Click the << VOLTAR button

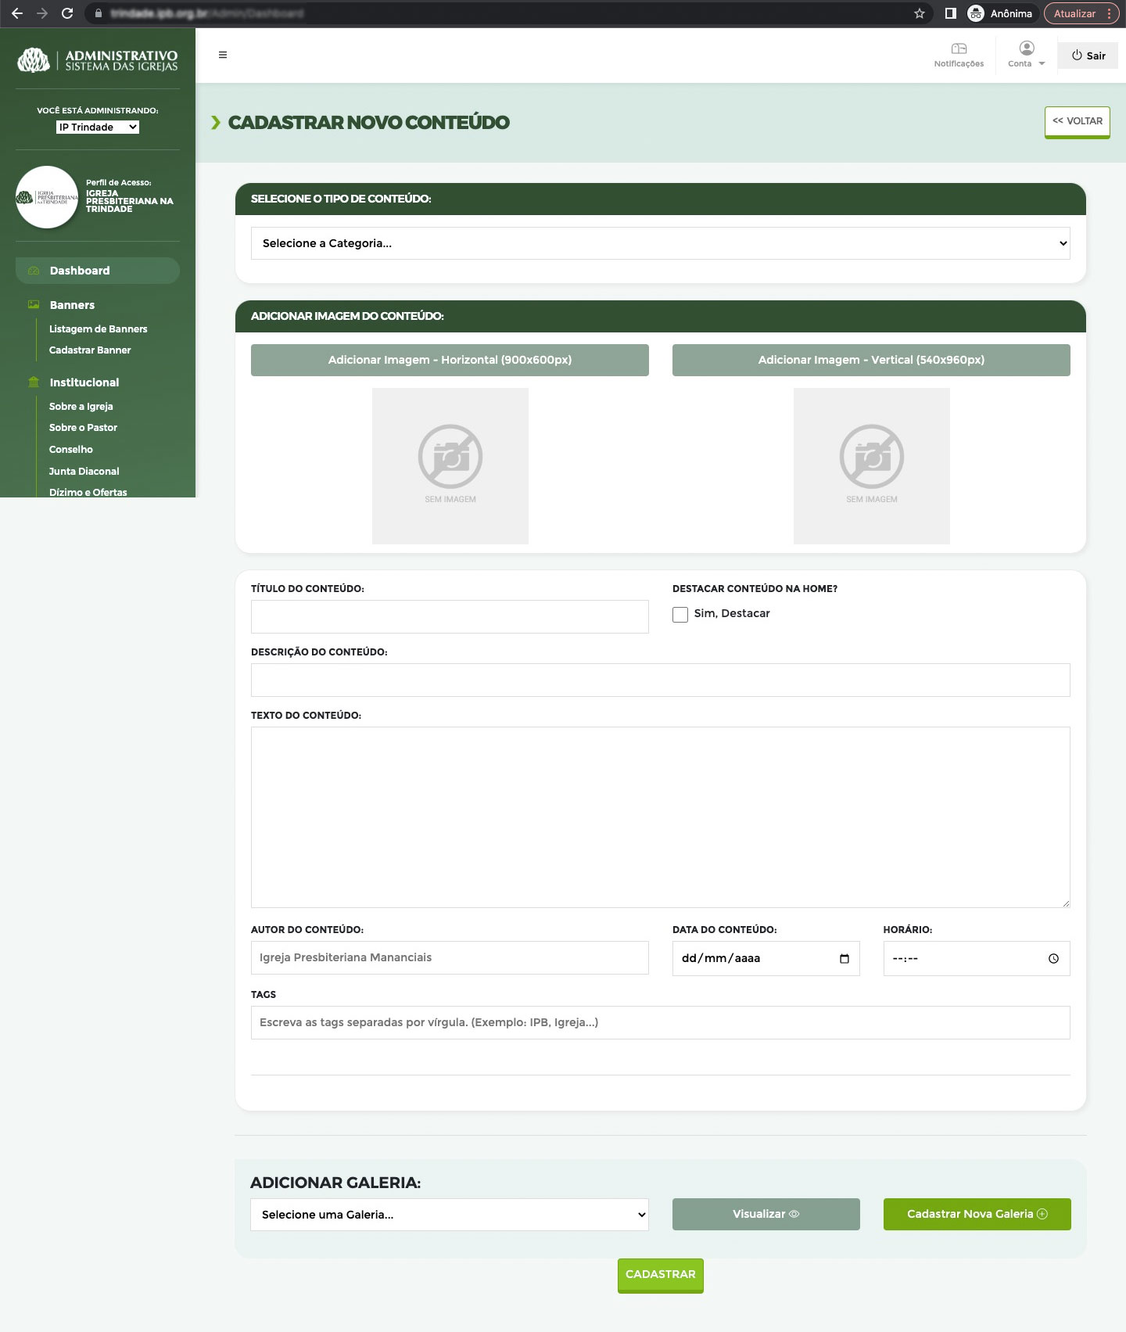point(1077,121)
